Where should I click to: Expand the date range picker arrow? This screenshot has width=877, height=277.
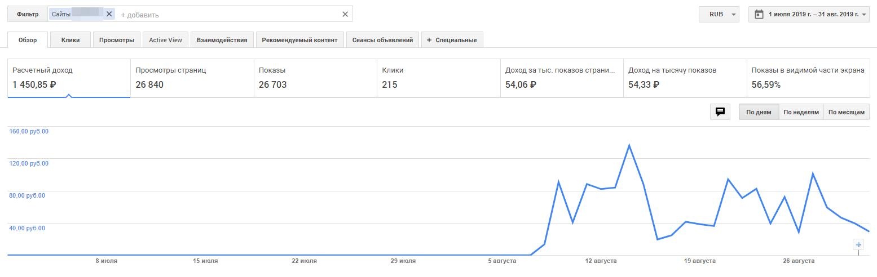click(865, 15)
